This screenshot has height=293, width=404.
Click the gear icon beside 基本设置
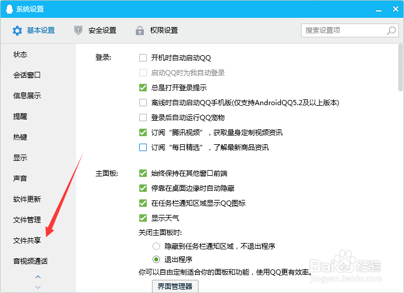pos(17,30)
